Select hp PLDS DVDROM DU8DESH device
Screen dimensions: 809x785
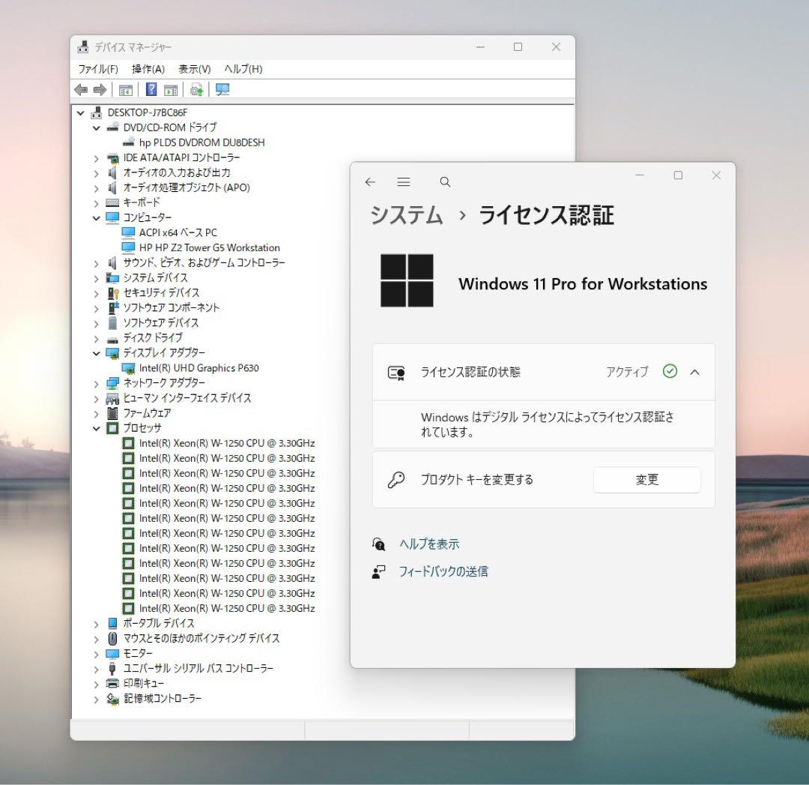click(x=202, y=142)
